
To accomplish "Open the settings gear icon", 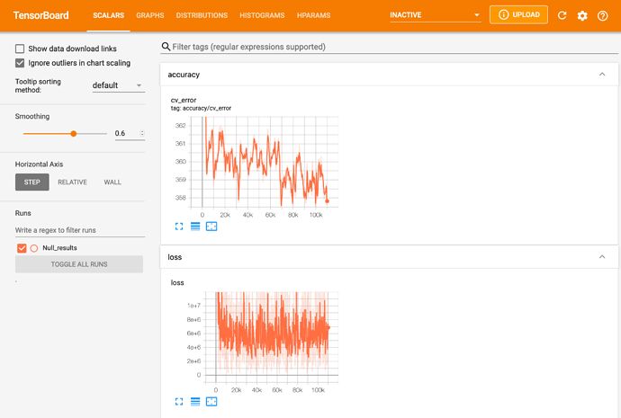I will point(582,16).
